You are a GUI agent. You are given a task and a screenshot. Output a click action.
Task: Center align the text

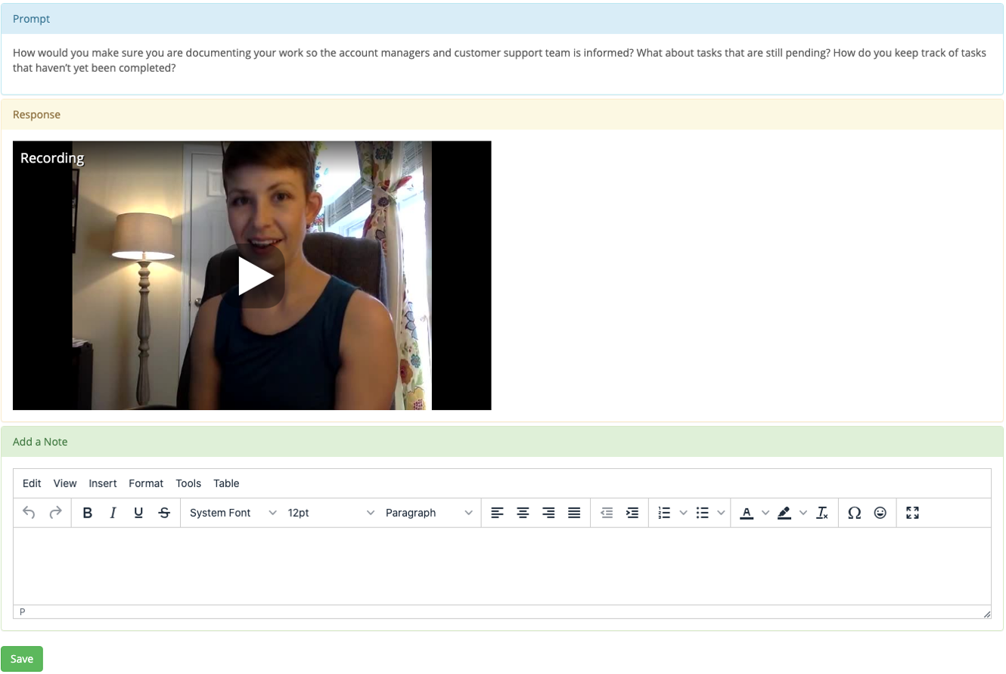coord(523,513)
